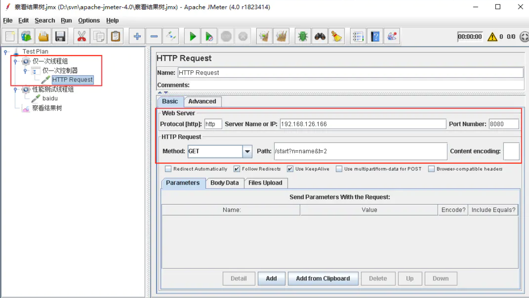This screenshot has height=298, width=529.
Task: Select the Parameters tab
Action: [x=183, y=183]
